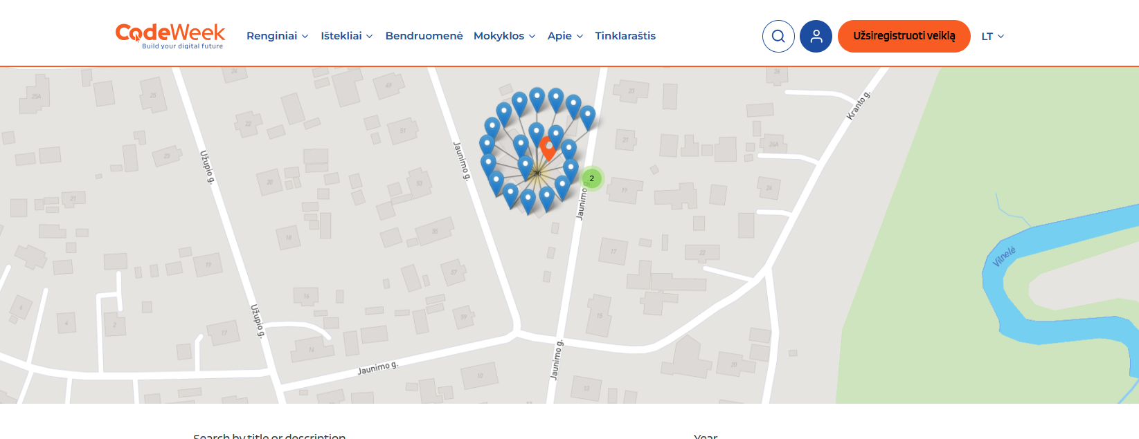
Task: Expand the green cluster marked 2
Action: click(x=591, y=178)
